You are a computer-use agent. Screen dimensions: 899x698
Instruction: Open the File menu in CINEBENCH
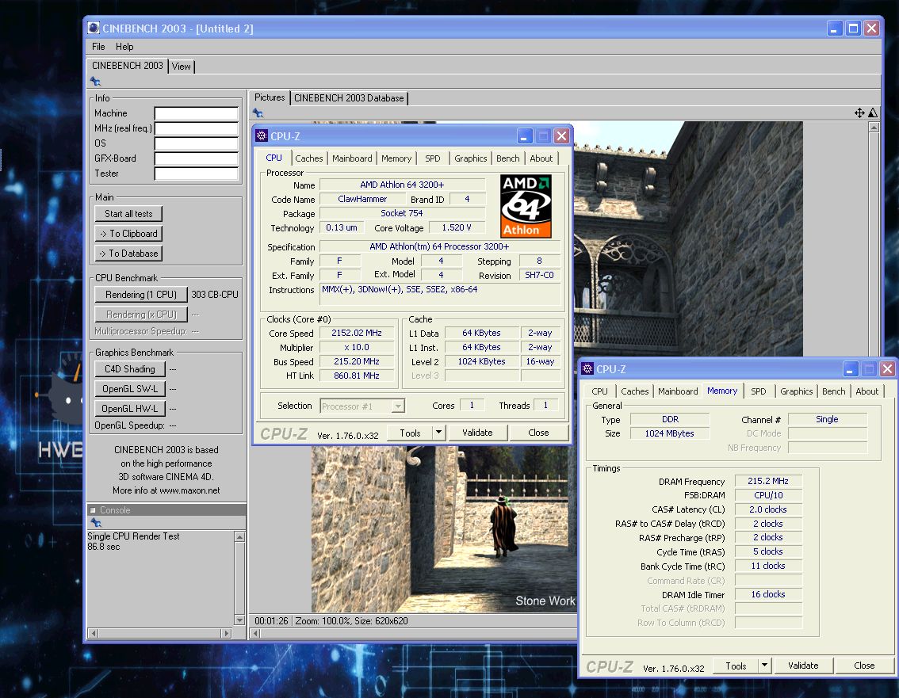click(98, 47)
